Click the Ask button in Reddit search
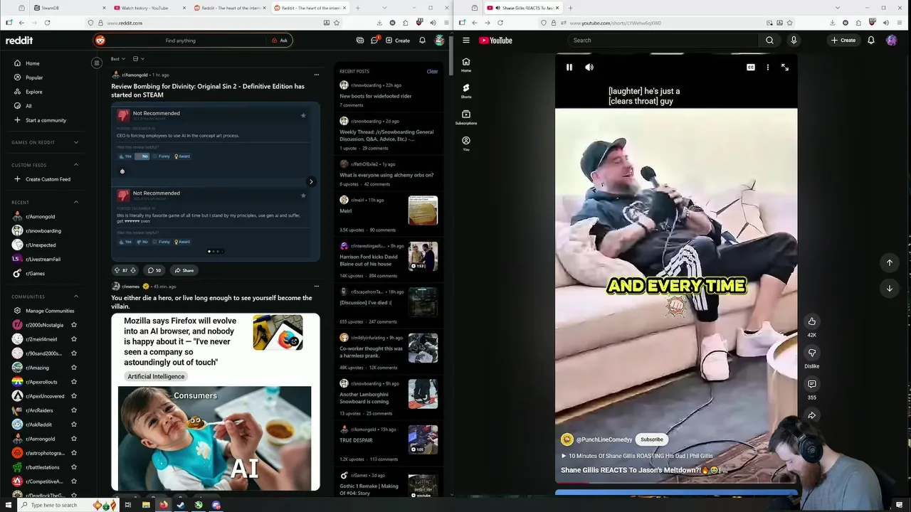Image resolution: width=911 pixels, height=512 pixels. (280, 41)
